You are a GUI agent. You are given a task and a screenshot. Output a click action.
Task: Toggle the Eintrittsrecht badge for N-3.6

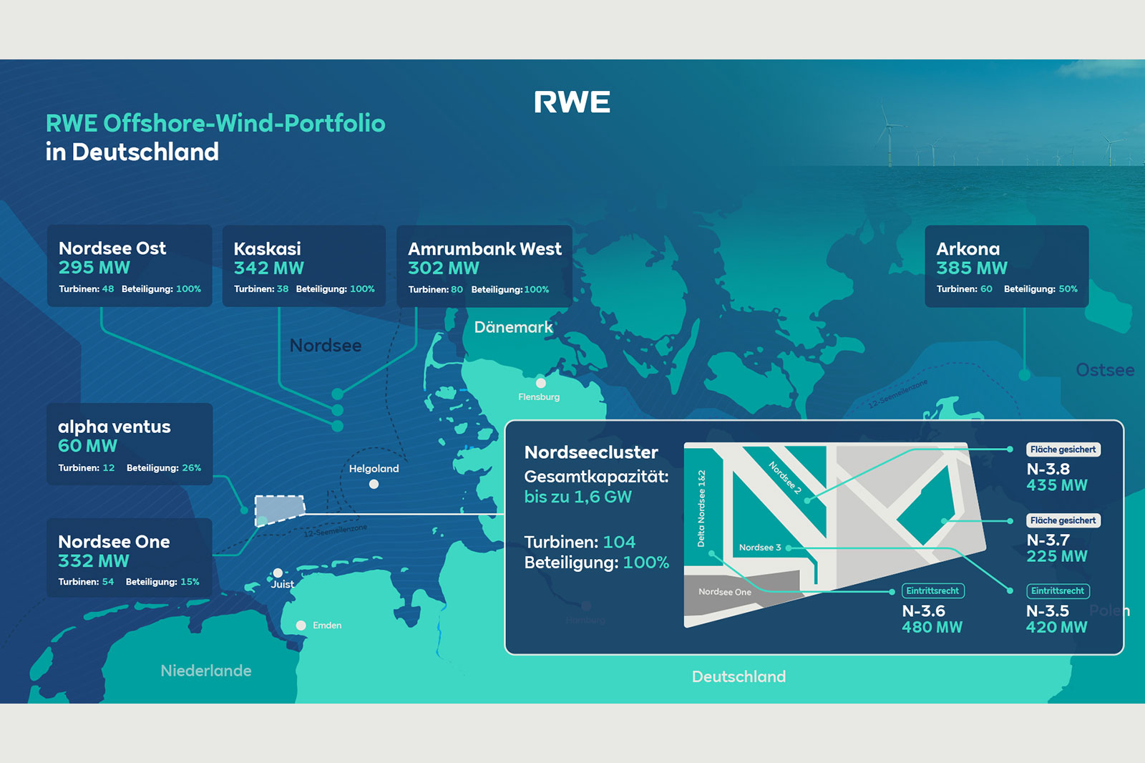pos(934,591)
